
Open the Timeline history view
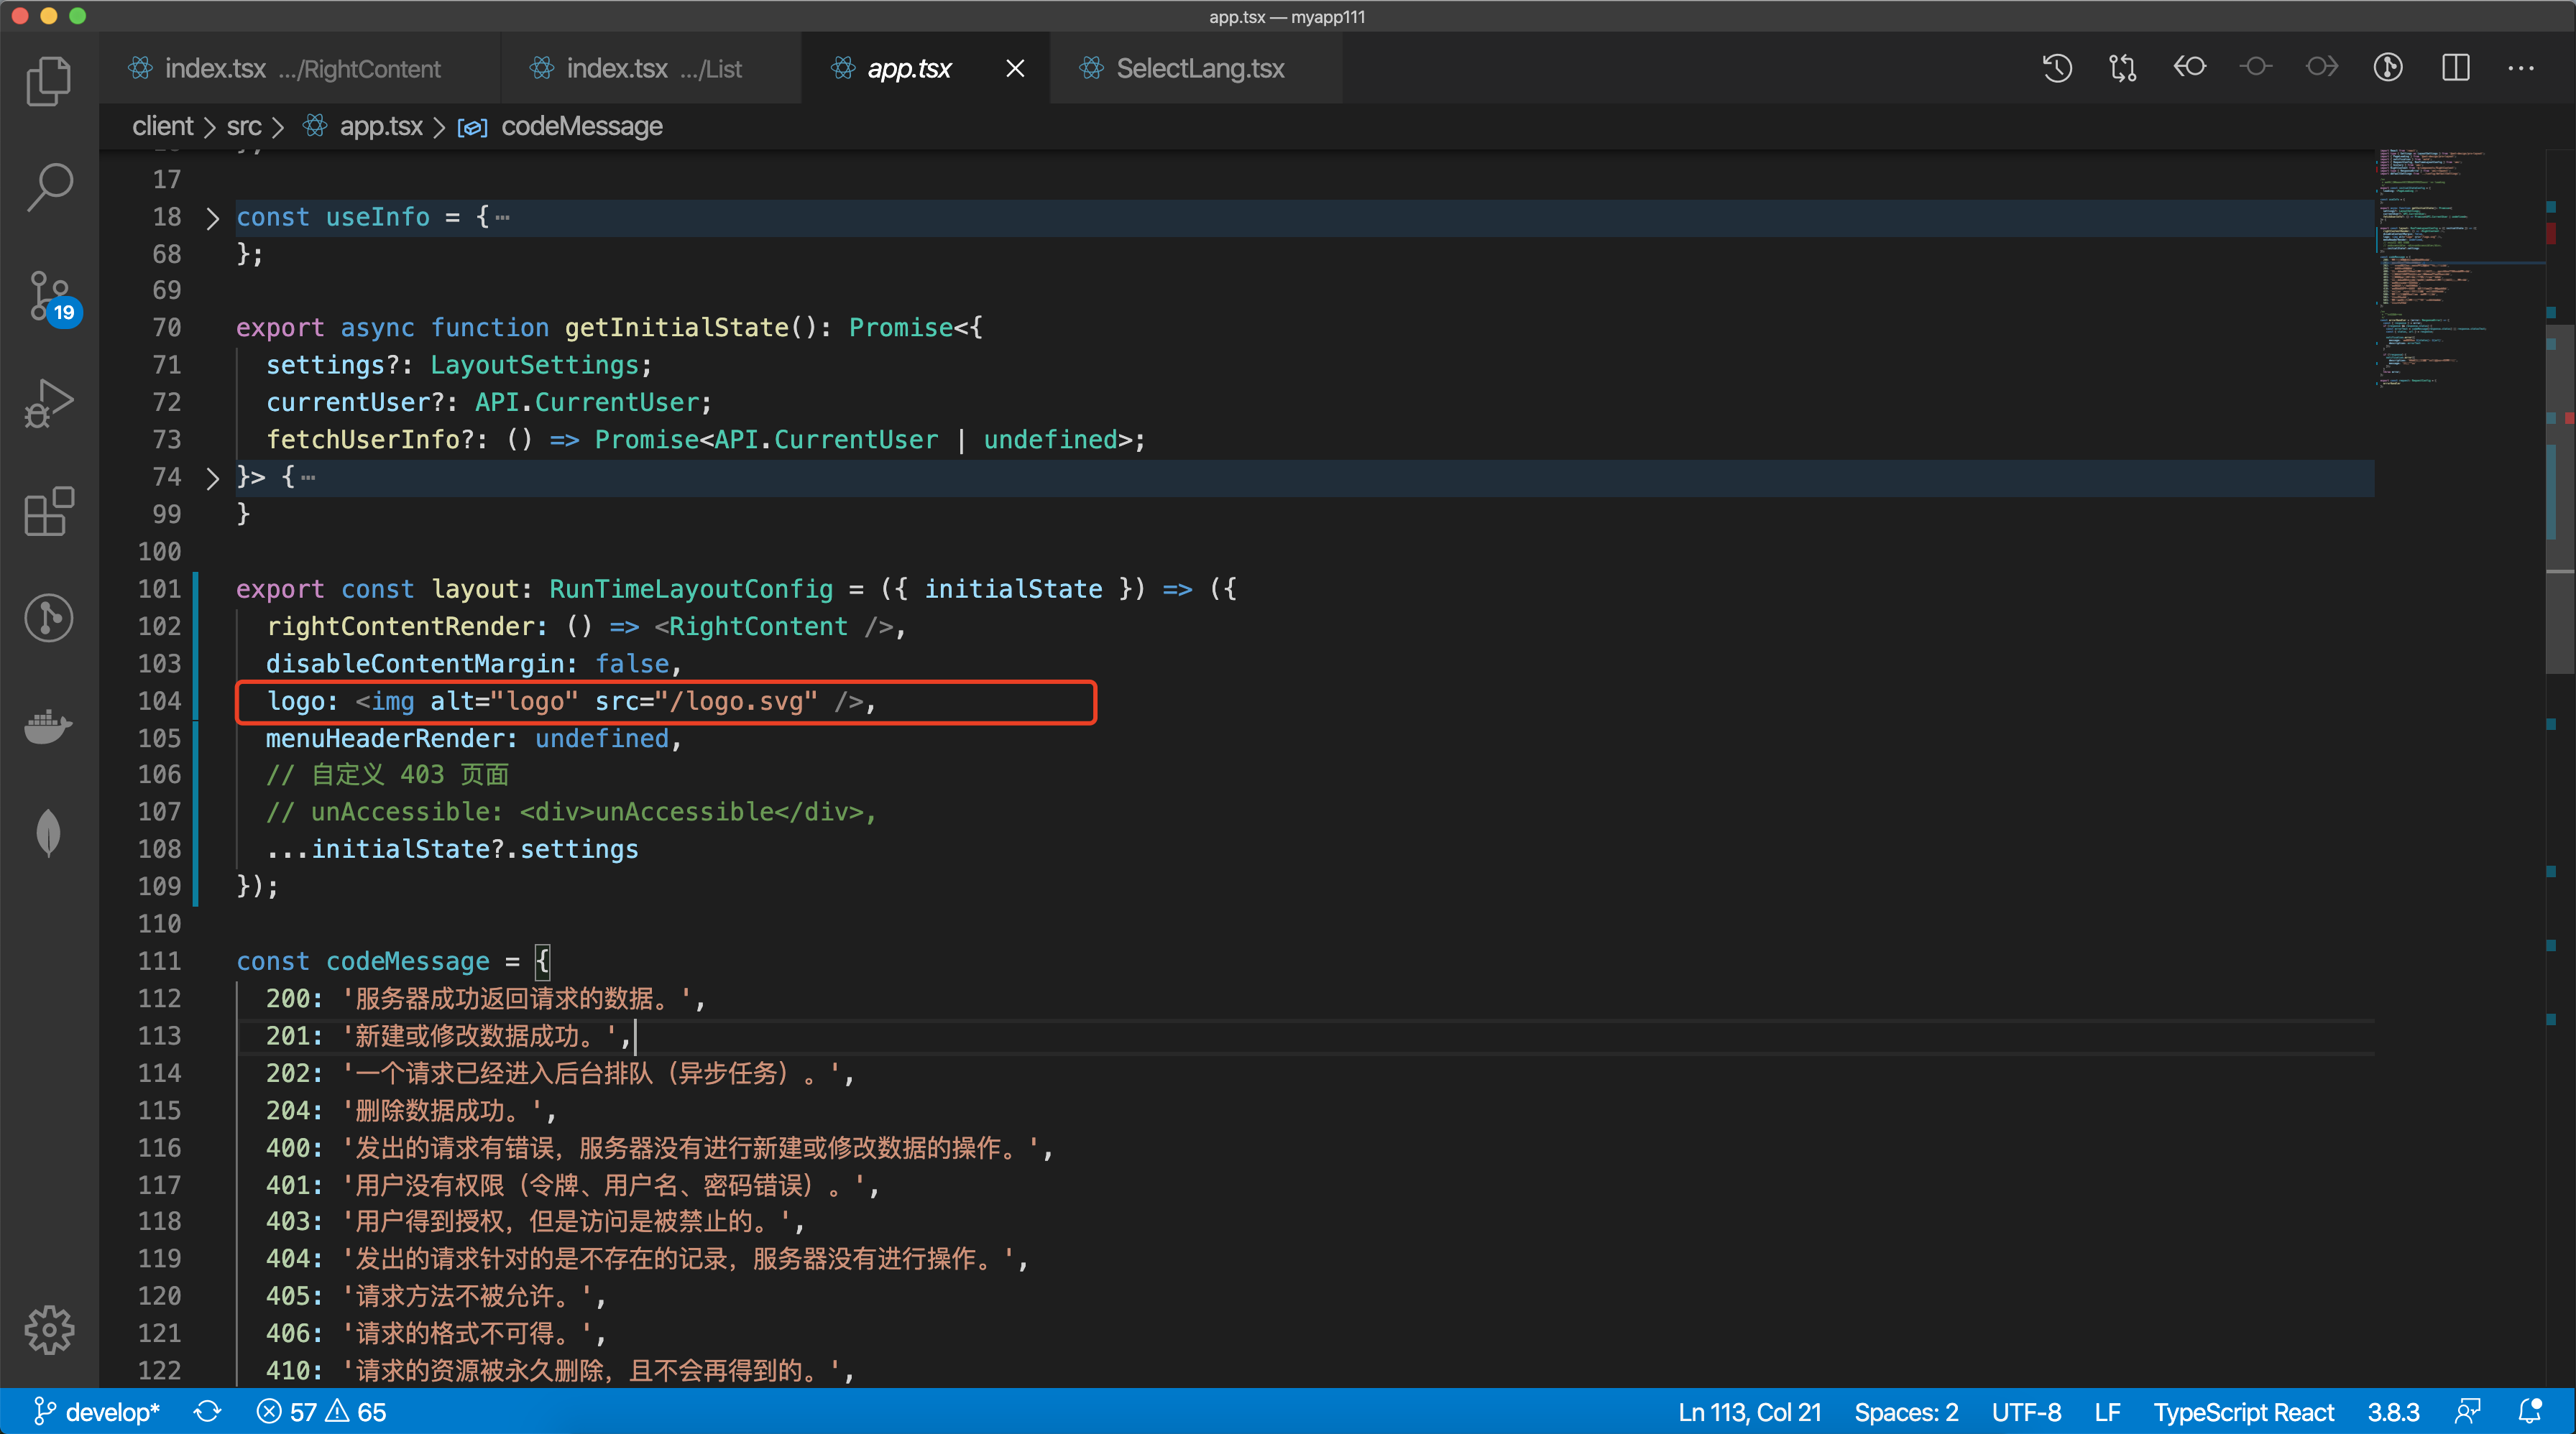2056,67
